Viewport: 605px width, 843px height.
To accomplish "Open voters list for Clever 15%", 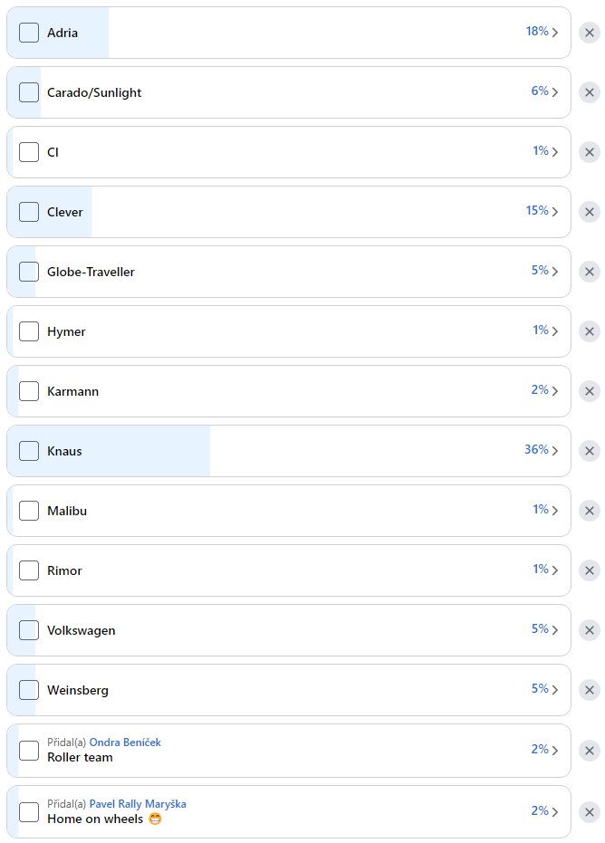I will pyautogui.click(x=542, y=211).
